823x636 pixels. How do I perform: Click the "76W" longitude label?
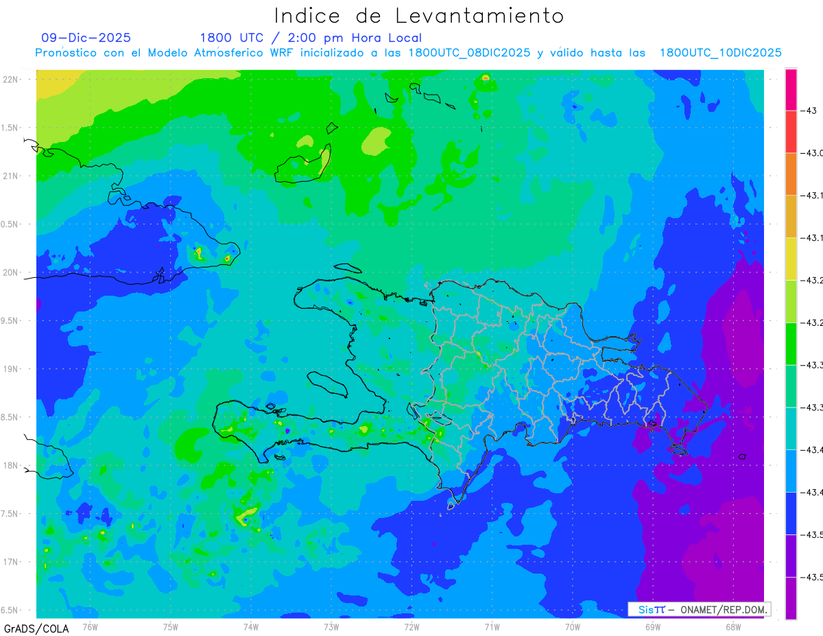coord(90,626)
